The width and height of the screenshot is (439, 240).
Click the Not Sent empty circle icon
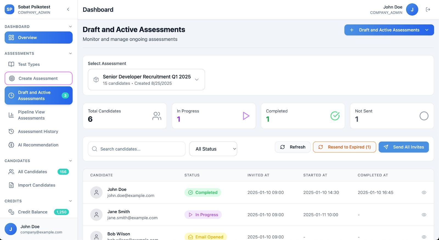tap(424, 116)
